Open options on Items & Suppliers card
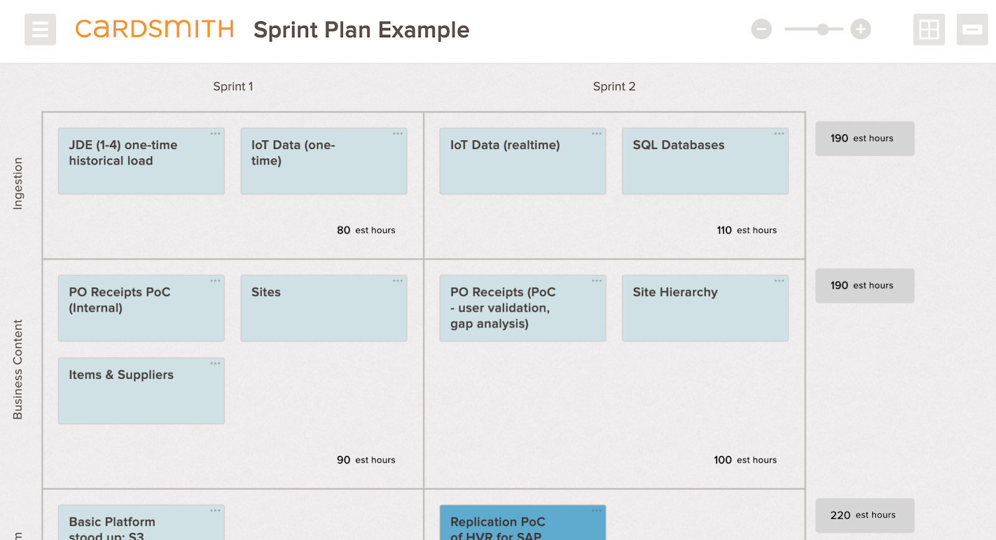Viewport: 996px width, 540px height. click(x=215, y=364)
